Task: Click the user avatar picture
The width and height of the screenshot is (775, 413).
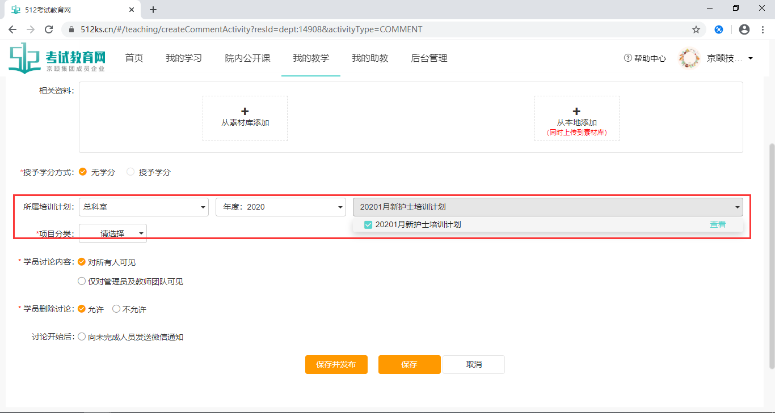Action: [690, 58]
